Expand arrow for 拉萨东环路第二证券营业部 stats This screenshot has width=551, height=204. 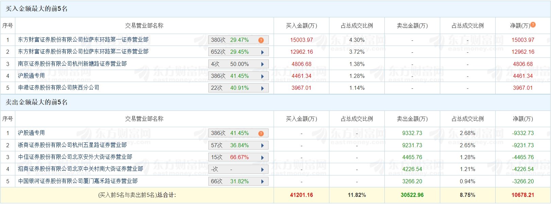point(262,52)
